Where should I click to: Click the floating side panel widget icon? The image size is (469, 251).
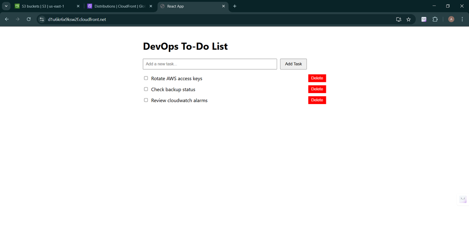pos(463,199)
